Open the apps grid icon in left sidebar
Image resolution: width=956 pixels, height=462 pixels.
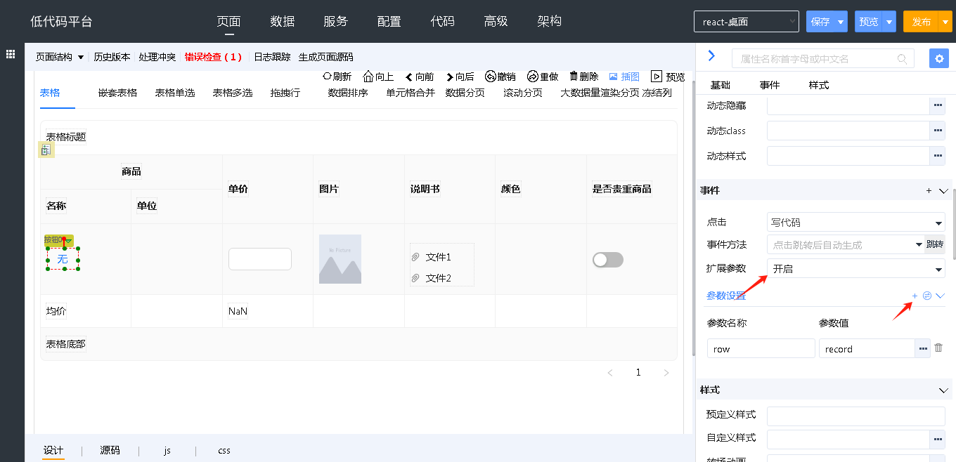pyautogui.click(x=11, y=54)
